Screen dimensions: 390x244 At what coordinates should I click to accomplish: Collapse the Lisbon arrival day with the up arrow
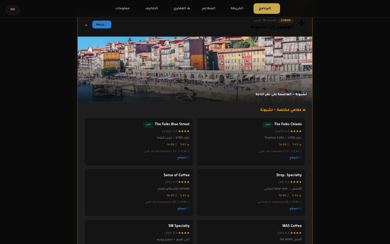pos(86,25)
